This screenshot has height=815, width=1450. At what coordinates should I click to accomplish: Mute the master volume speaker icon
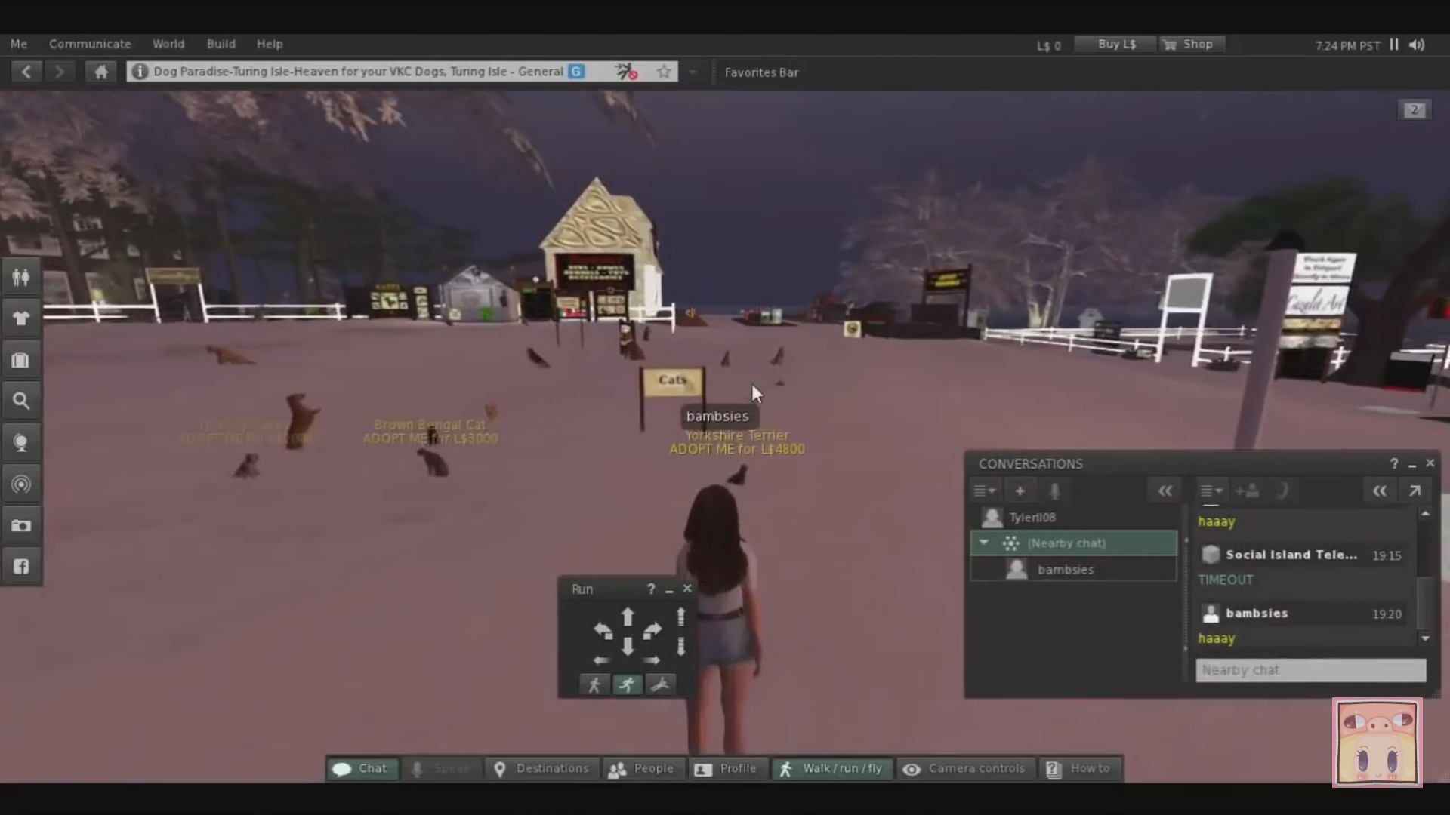pos(1418,45)
